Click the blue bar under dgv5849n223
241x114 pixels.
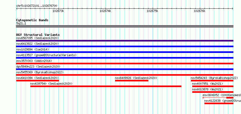pos(125,69)
